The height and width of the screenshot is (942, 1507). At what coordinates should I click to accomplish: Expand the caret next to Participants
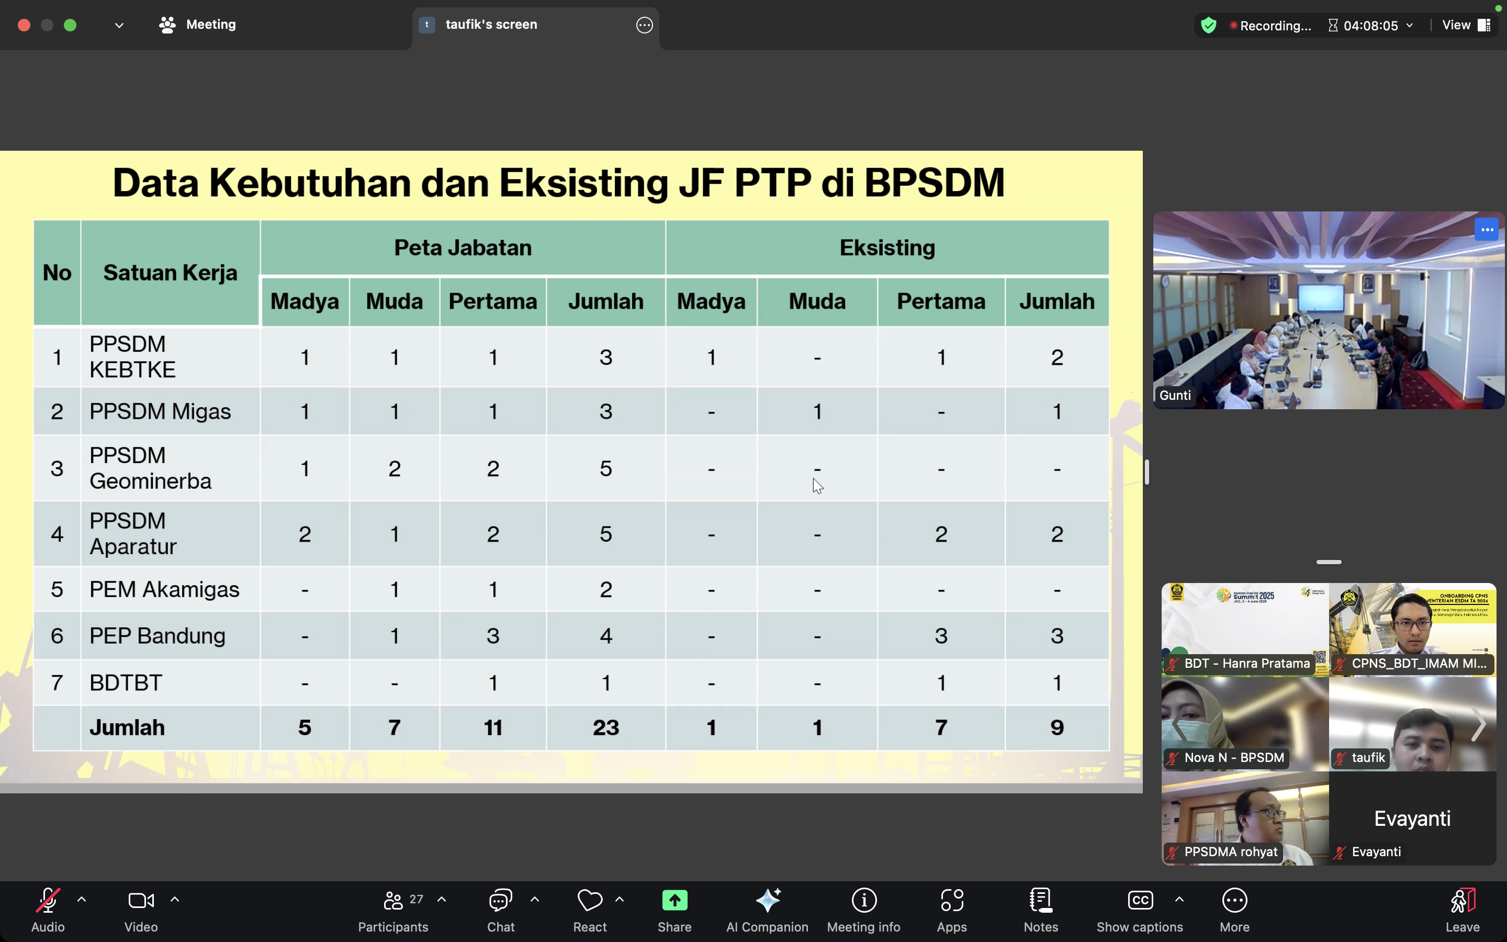point(442,900)
